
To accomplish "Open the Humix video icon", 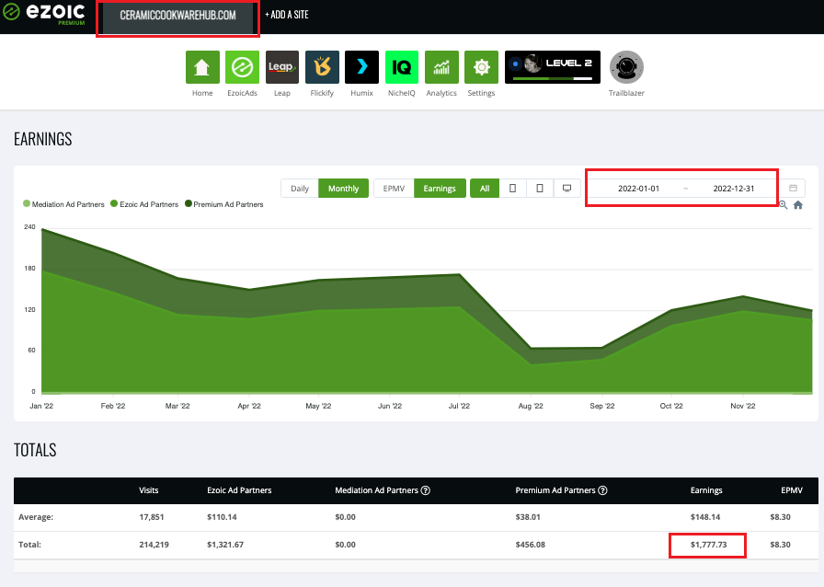I will click(x=361, y=67).
